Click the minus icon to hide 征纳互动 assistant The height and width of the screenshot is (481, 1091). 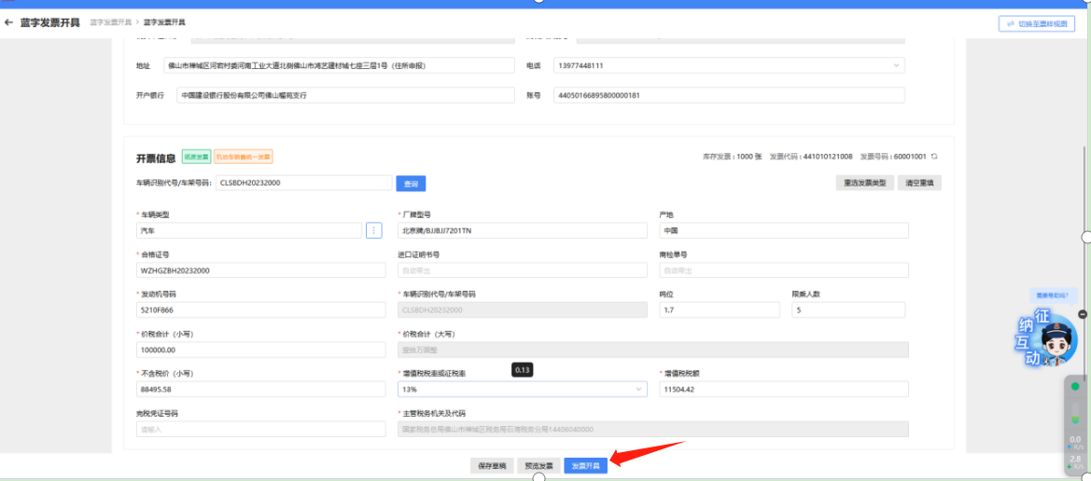1083,314
